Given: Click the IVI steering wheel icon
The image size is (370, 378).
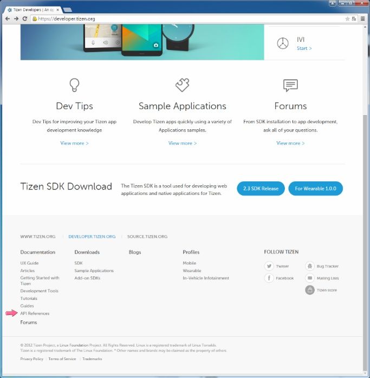Looking at the screenshot, I should tap(283, 43).
